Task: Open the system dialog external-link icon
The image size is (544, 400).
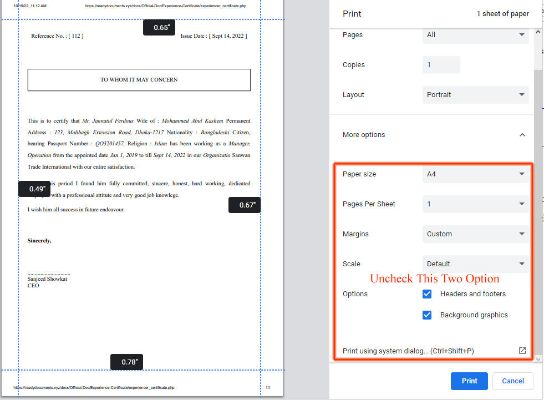Action: click(x=522, y=351)
